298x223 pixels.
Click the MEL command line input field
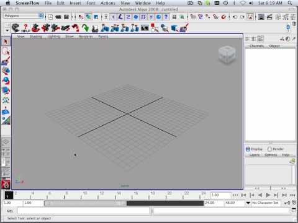(83, 211)
